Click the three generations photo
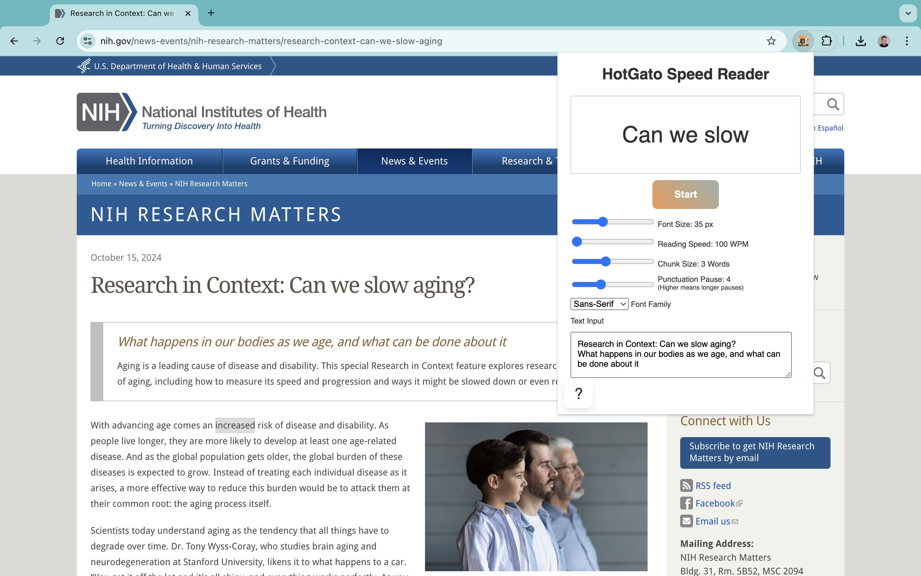The height and width of the screenshot is (576, 921). [536, 496]
